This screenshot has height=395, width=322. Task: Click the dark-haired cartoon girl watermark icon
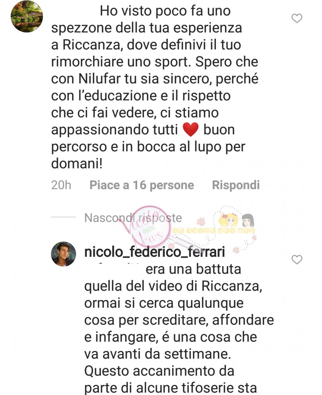click(x=247, y=220)
